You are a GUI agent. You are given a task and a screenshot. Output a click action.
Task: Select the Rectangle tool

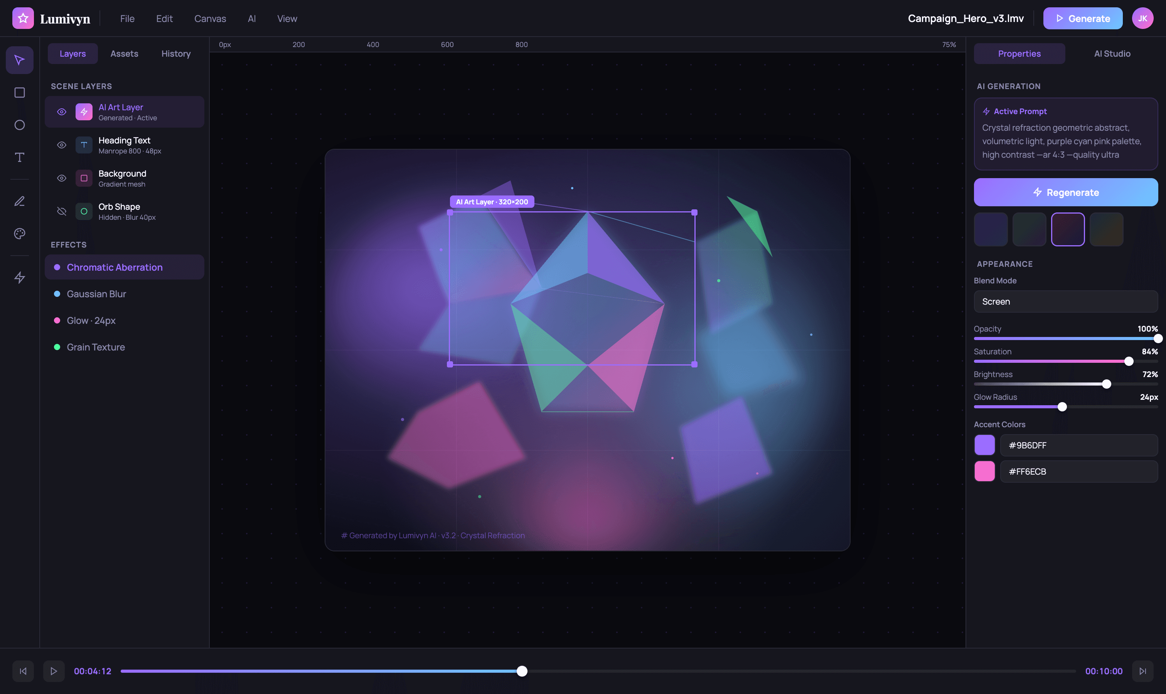point(20,93)
